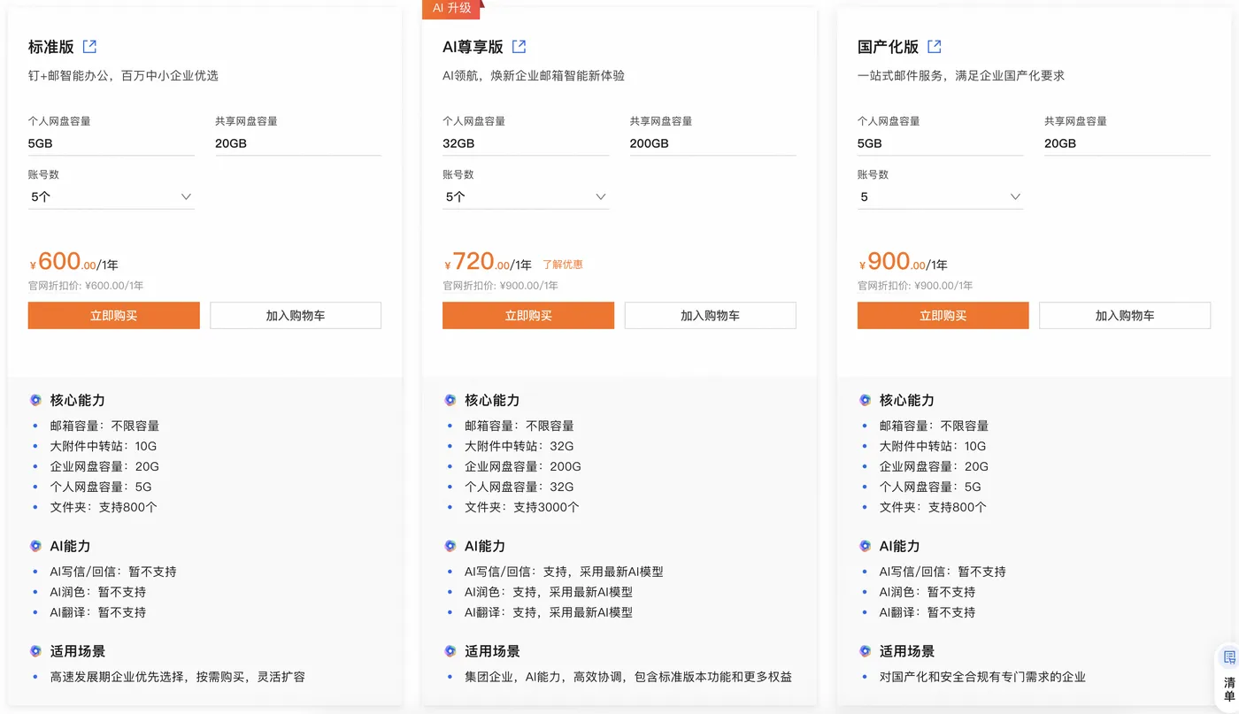Image resolution: width=1239 pixels, height=714 pixels.
Task: Click 核心能力 icon in 国产化版 card
Action: pyautogui.click(x=865, y=400)
